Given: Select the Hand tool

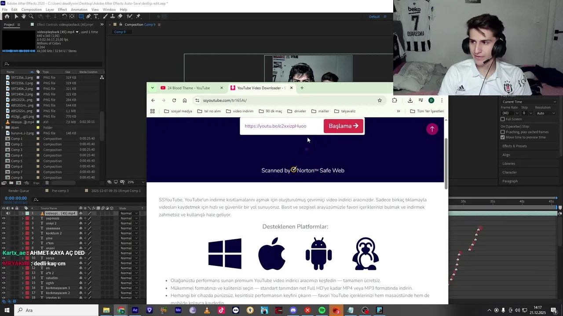Looking at the screenshot, I should [24, 16].
